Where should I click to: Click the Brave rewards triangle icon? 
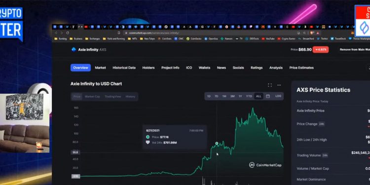pyautogui.click(x=318, y=33)
